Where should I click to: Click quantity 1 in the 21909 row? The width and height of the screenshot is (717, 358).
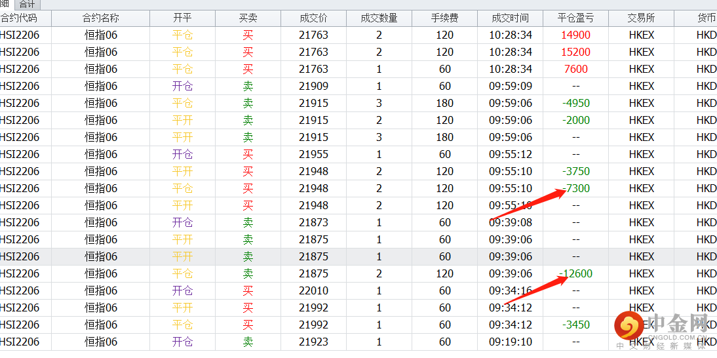379,87
